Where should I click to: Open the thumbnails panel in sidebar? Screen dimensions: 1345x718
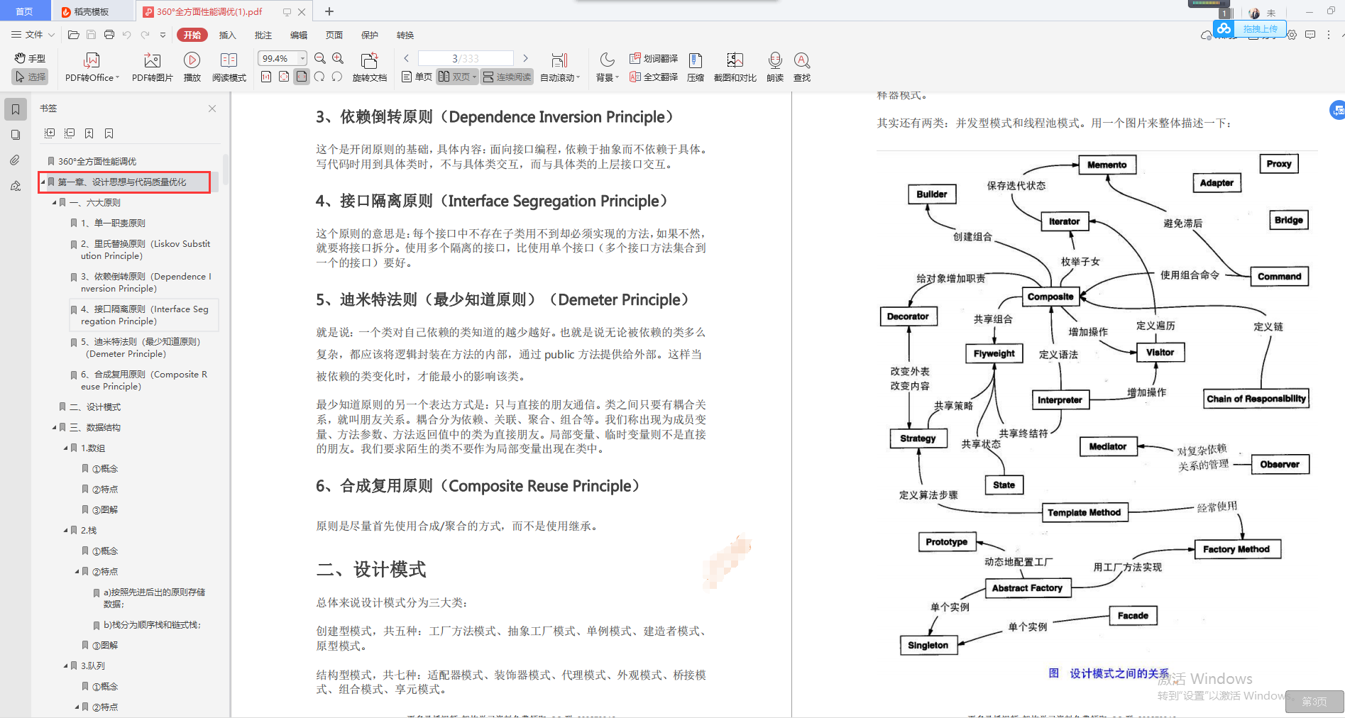coord(16,135)
